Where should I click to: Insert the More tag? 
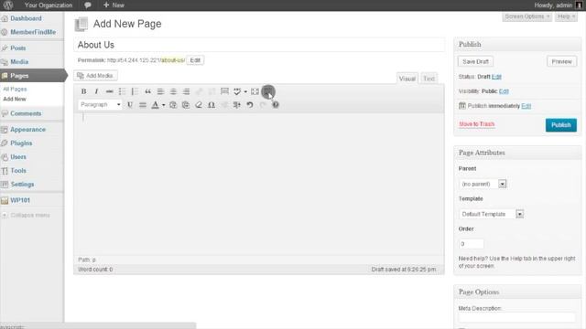224,91
